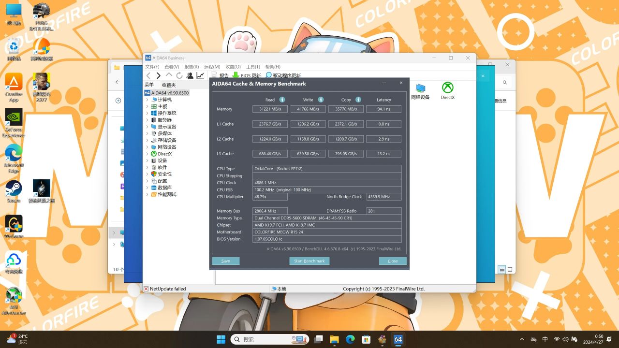
Task: Switch to the 收藏夹 tab
Action: pos(169,85)
